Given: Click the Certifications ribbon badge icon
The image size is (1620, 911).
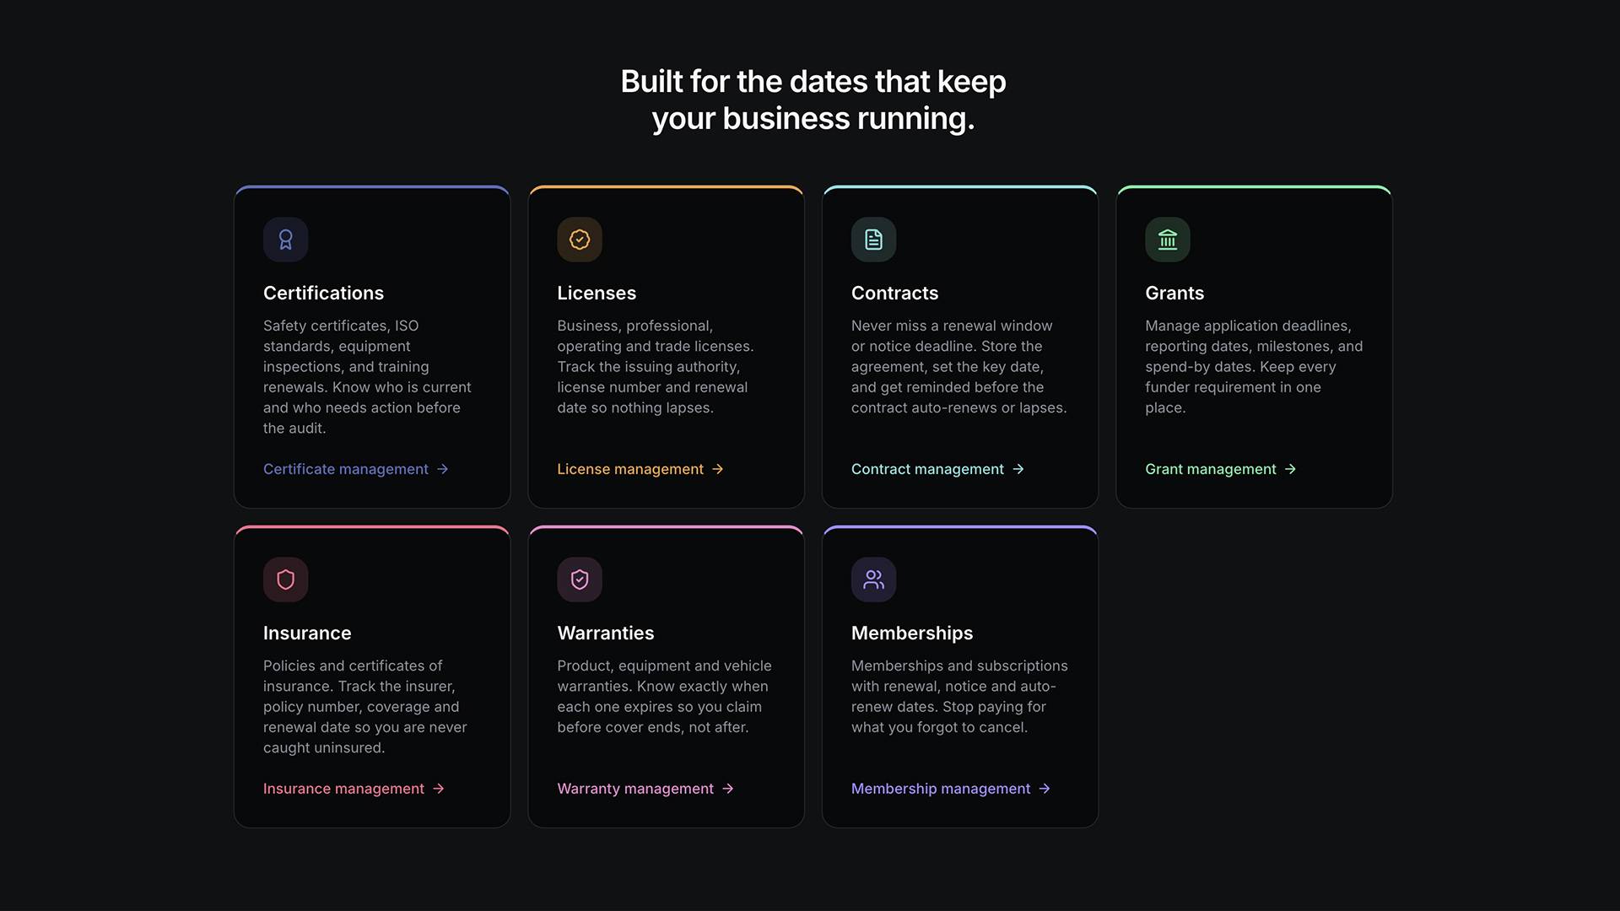Looking at the screenshot, I should point(285,240).
